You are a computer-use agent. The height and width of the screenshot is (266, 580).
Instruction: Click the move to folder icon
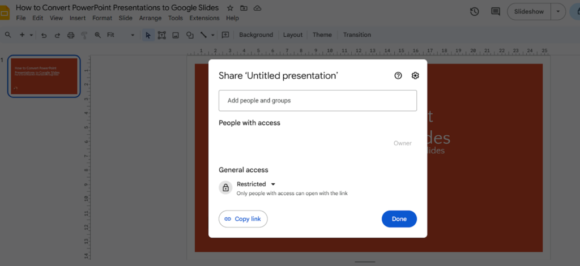[244, 8]
